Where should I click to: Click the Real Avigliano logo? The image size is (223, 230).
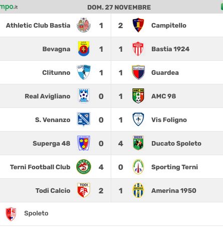84,96
